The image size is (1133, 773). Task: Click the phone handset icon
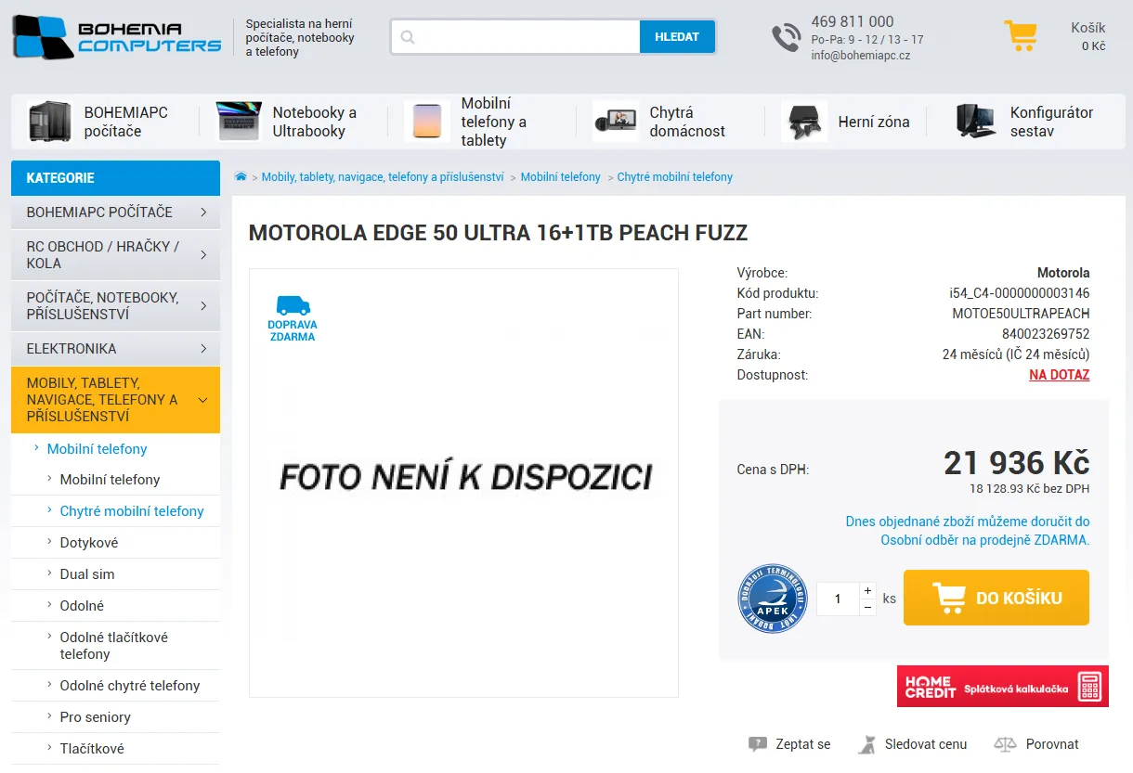[x=786, y=38]
